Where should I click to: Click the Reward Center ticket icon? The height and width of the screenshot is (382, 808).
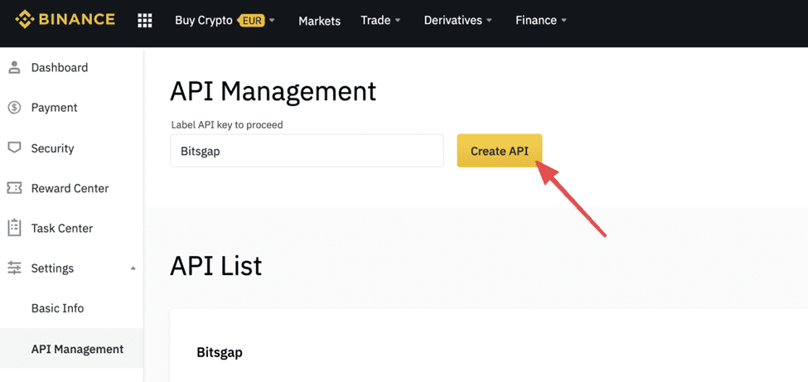click(14, 188)
